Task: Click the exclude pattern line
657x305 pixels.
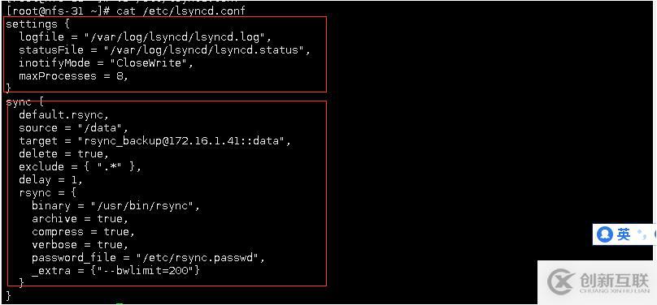Action: point(80,167)
